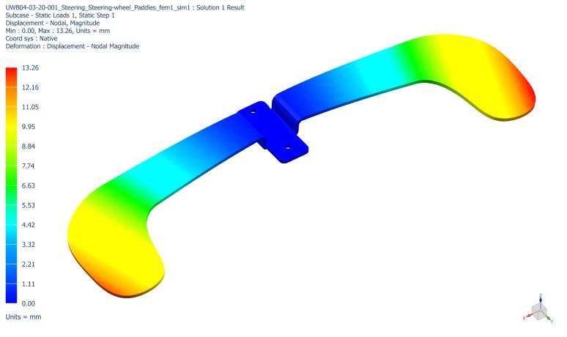Viewport: 567px width, 337px height.
Task: Select the legend value 1.11
Action: pos(29,284)
